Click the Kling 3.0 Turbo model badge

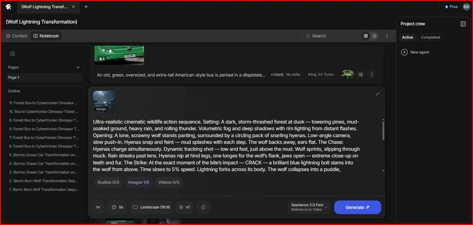[321, 75]
